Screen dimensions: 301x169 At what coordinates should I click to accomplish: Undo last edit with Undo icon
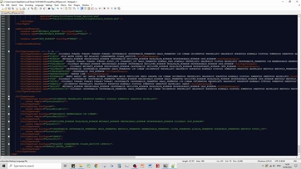pos(40,8)
